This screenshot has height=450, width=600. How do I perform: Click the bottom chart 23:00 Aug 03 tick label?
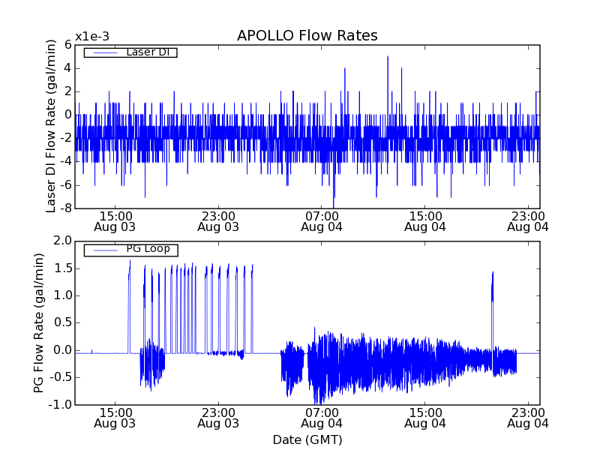218,418
